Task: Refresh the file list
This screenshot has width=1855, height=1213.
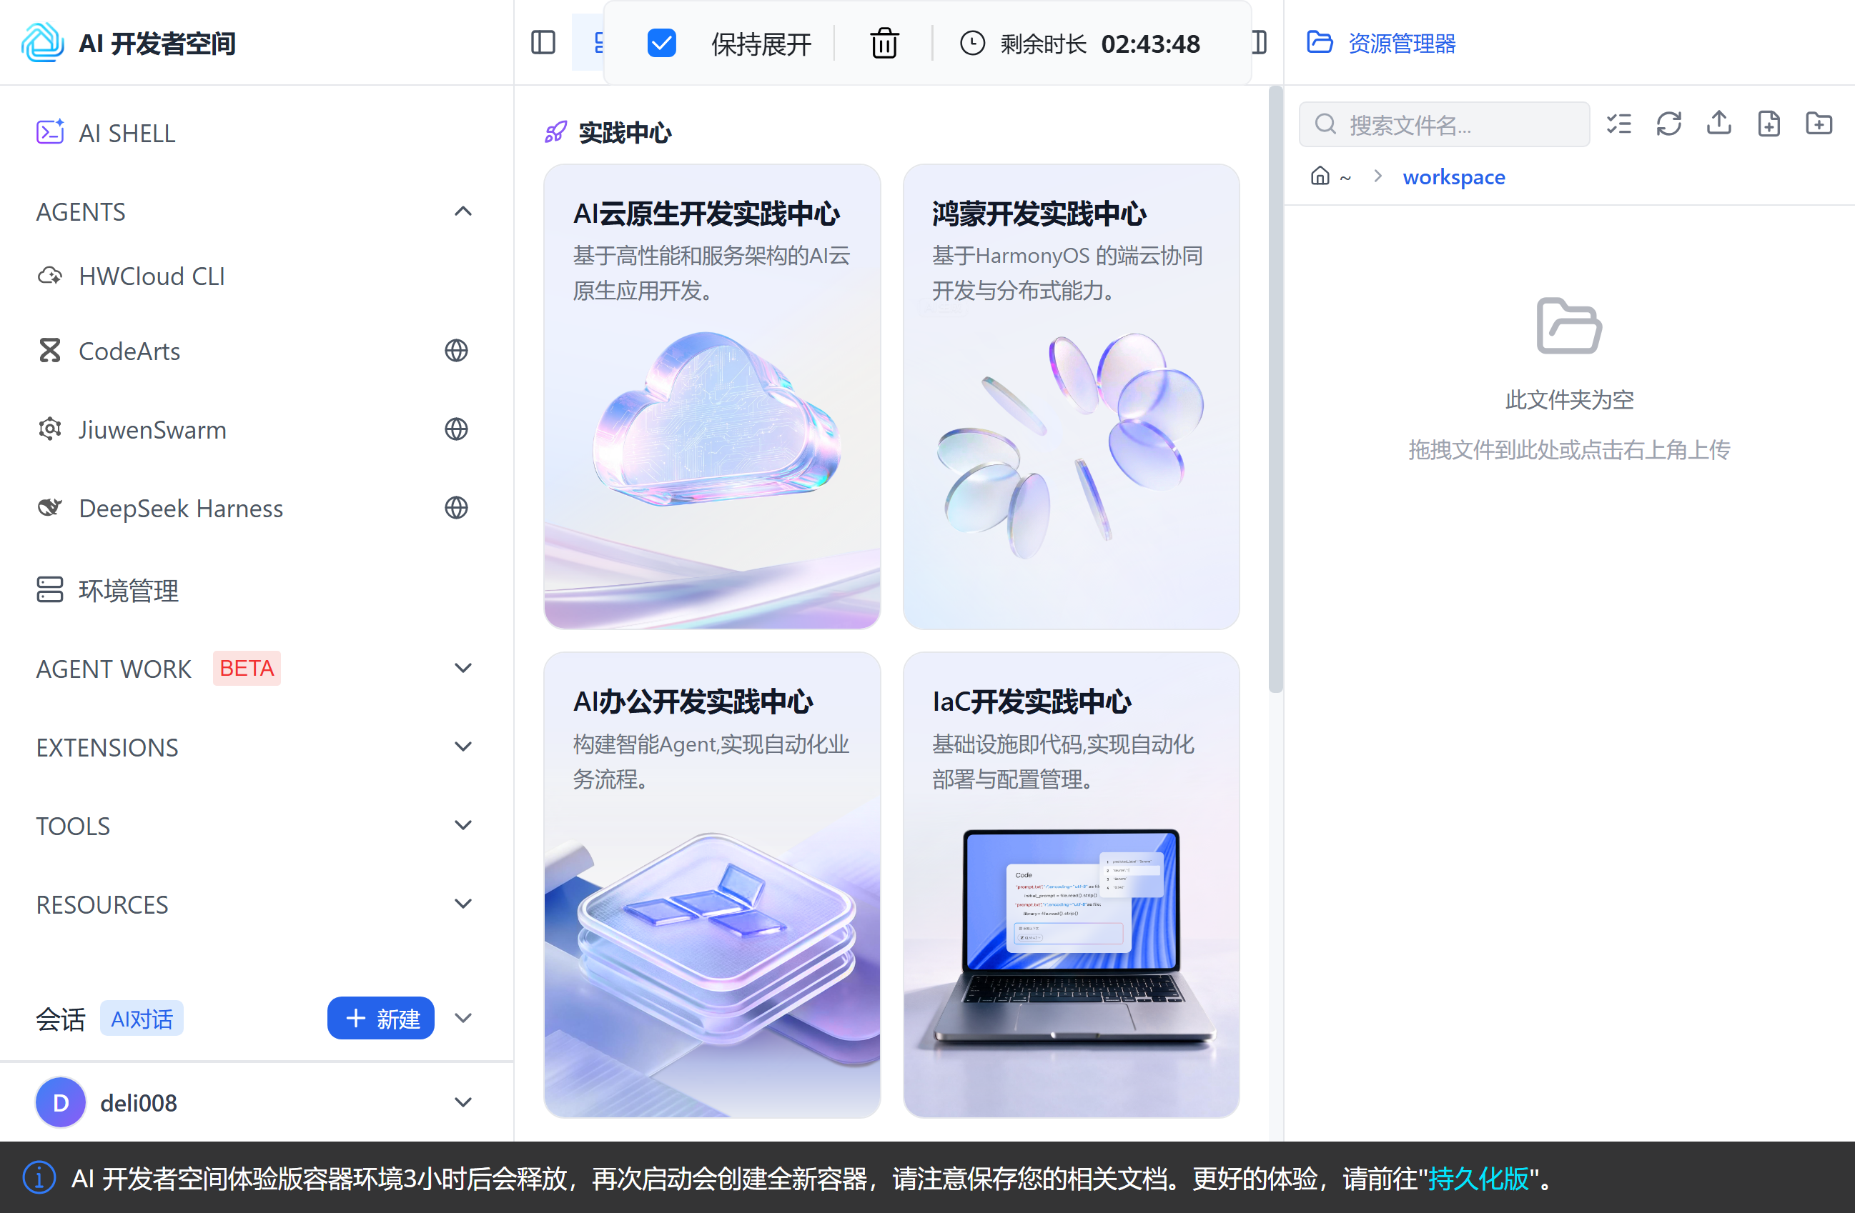Action: pyautogui.click(x=1668, y=124)
